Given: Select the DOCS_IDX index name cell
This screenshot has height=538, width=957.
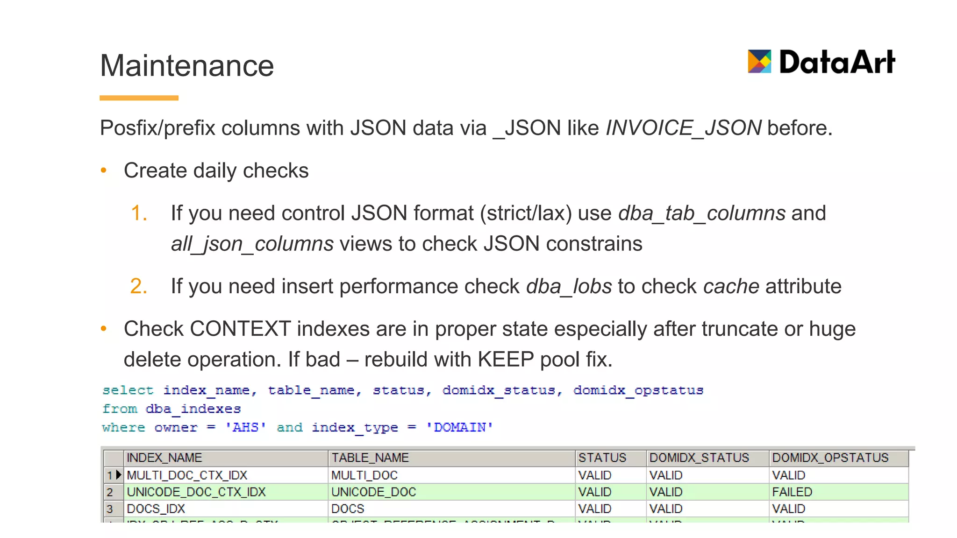Looking at the screenshot, I should (226, 509).
